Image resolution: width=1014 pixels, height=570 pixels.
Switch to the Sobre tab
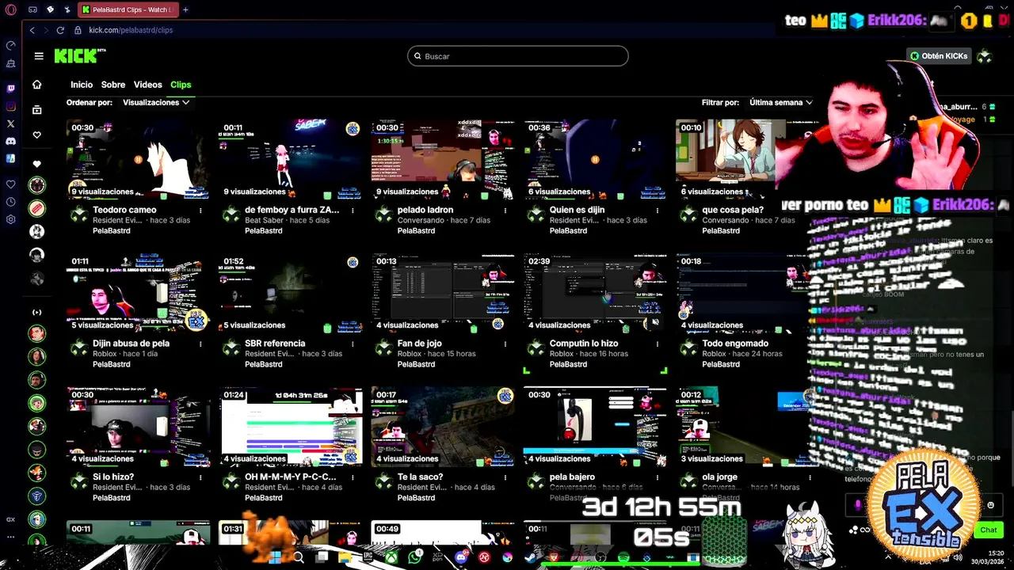pos(113,85)
